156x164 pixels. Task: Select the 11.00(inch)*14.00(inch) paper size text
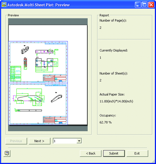116,101
